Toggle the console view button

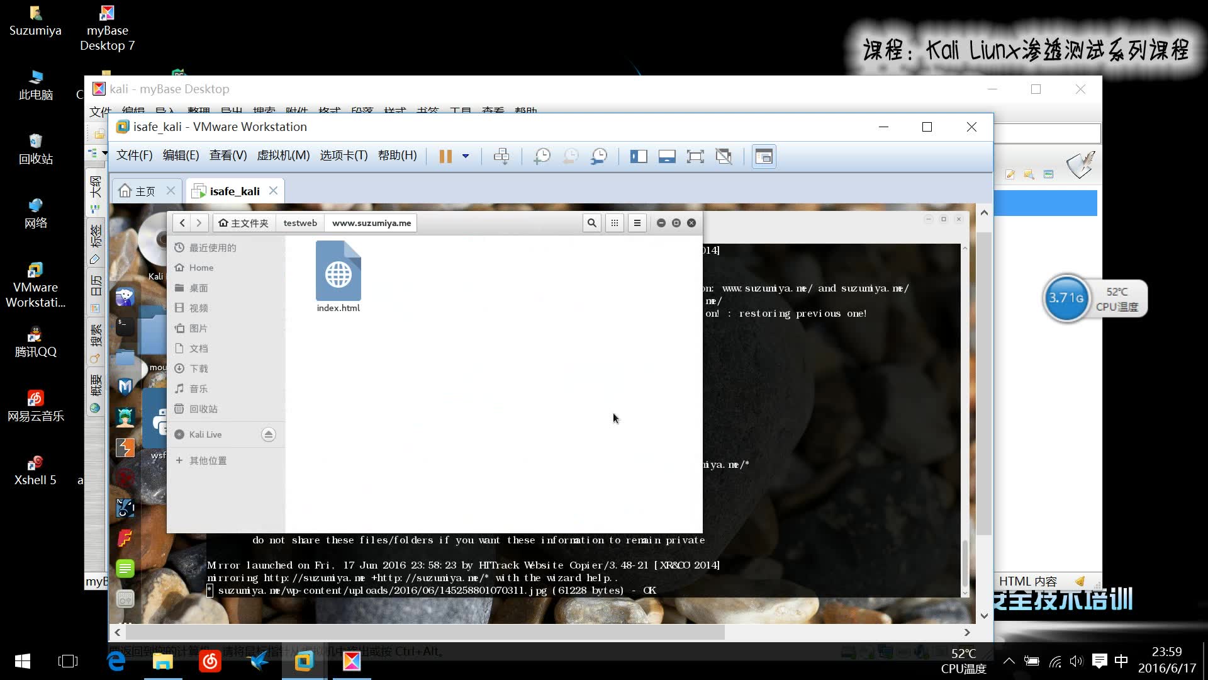point(764,156)
